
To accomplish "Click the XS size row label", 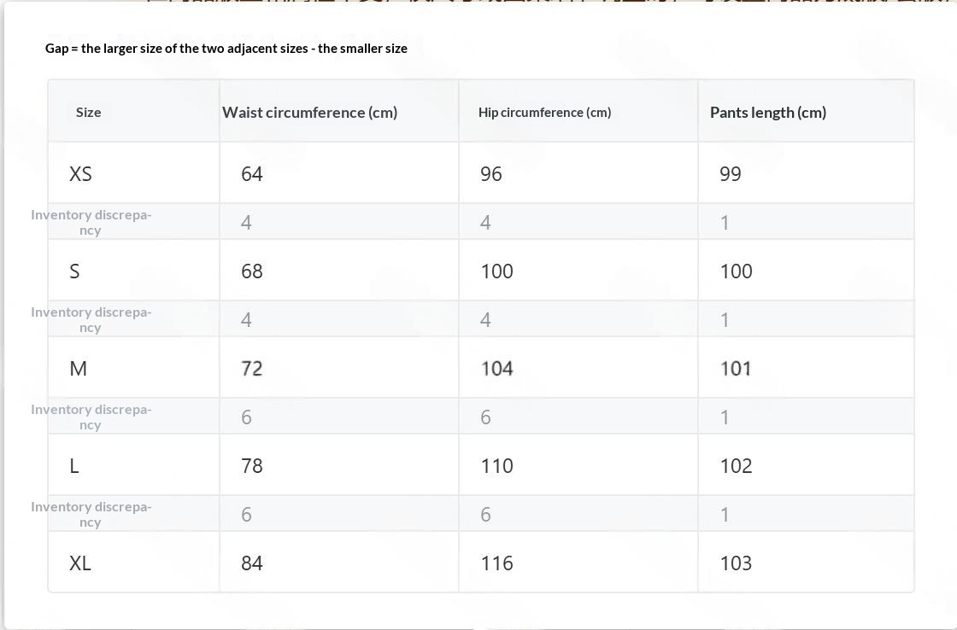I will (80, 174).
